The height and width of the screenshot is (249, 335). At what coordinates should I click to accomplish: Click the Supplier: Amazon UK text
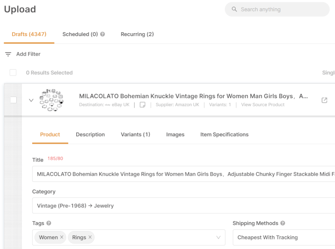[x=177, y=105]
